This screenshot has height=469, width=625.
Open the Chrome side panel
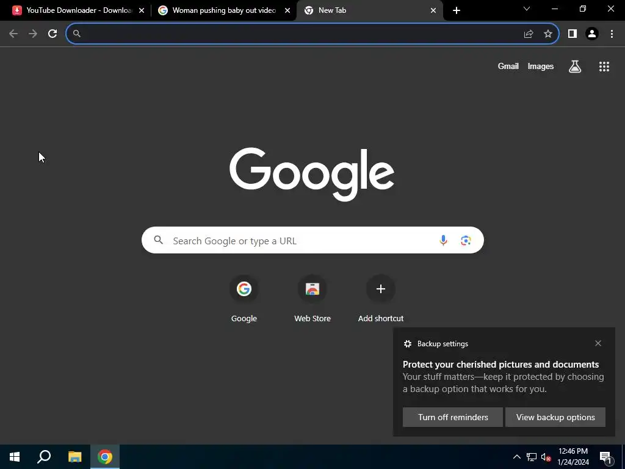[x=573, y=34]
